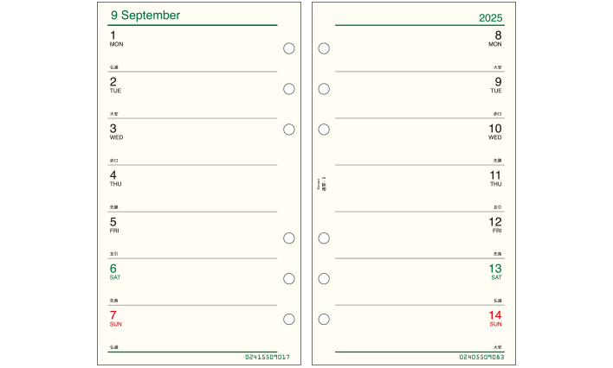Click the binder hole beside day 1
The image size is (613, 368).
click(x=289, y=48)
